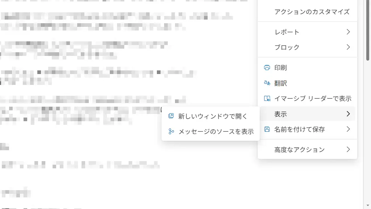Screen dimensions: 371x209
Task: Open イマーシブ リーダーで表示 option
Action: pyautogui.click(x=307, y=98)
